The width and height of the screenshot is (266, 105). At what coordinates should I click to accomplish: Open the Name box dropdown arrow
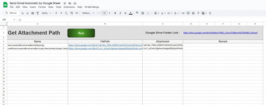[x=14, y=20]
